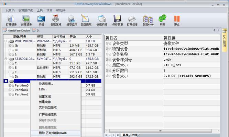Expand the 设备类型 property row
The height and width of the screenshot is (137, 229).
coord(107,43)
